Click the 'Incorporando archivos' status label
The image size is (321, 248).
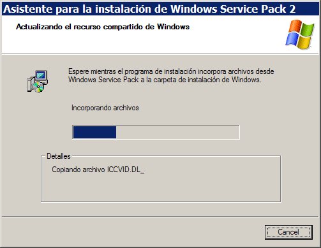pos(105,108)
